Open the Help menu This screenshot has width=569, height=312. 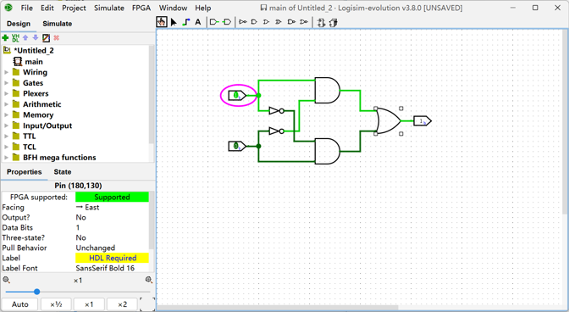point(203,8)
